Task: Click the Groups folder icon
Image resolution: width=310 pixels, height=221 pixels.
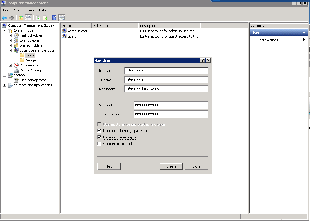Action: (22, 60)
